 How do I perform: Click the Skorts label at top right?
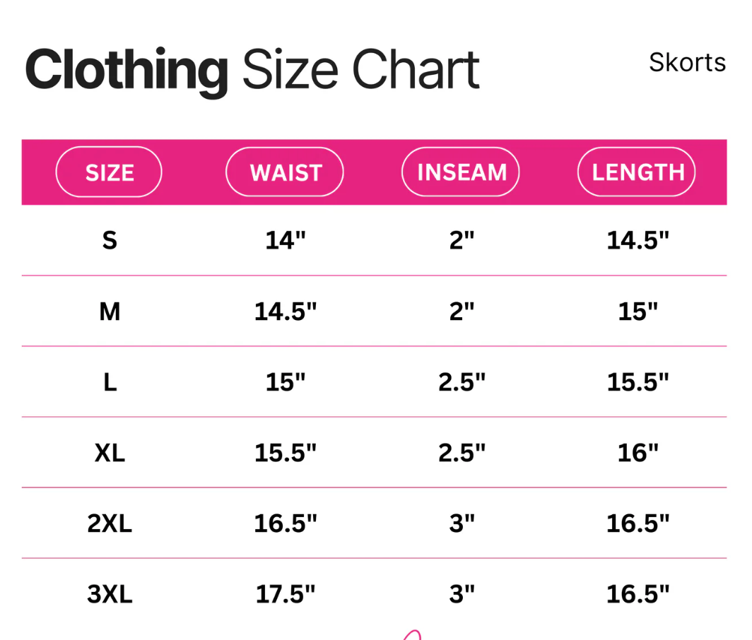[x=687, y=62]
